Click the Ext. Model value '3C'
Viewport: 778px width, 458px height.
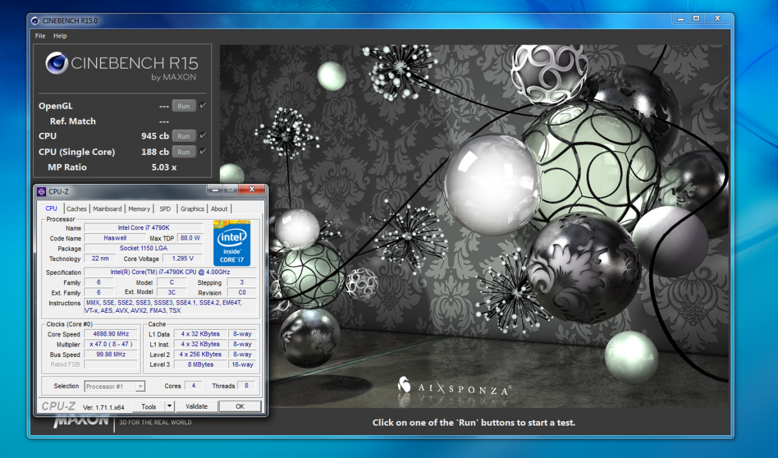tap(171, 293)
